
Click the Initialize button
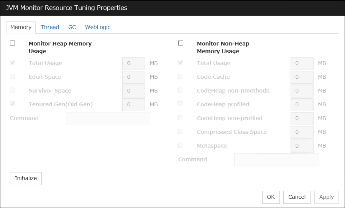26,179
